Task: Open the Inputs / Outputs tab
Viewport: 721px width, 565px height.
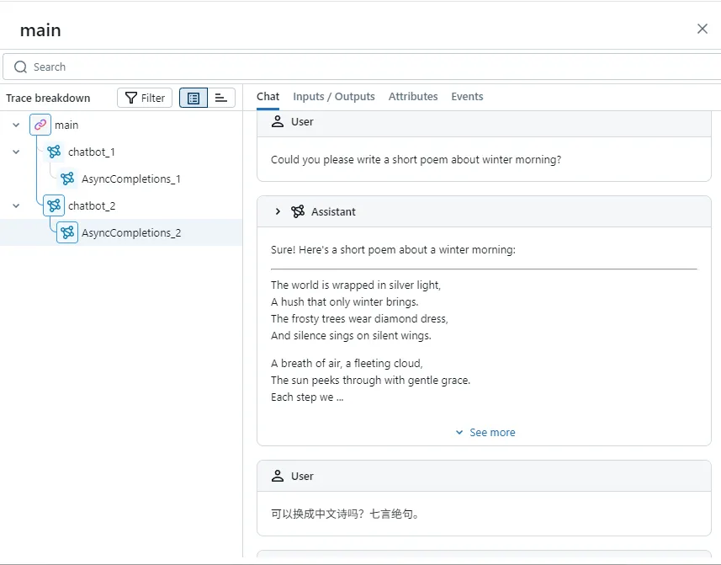Action: pyautogui.click(x=334, y=97)
